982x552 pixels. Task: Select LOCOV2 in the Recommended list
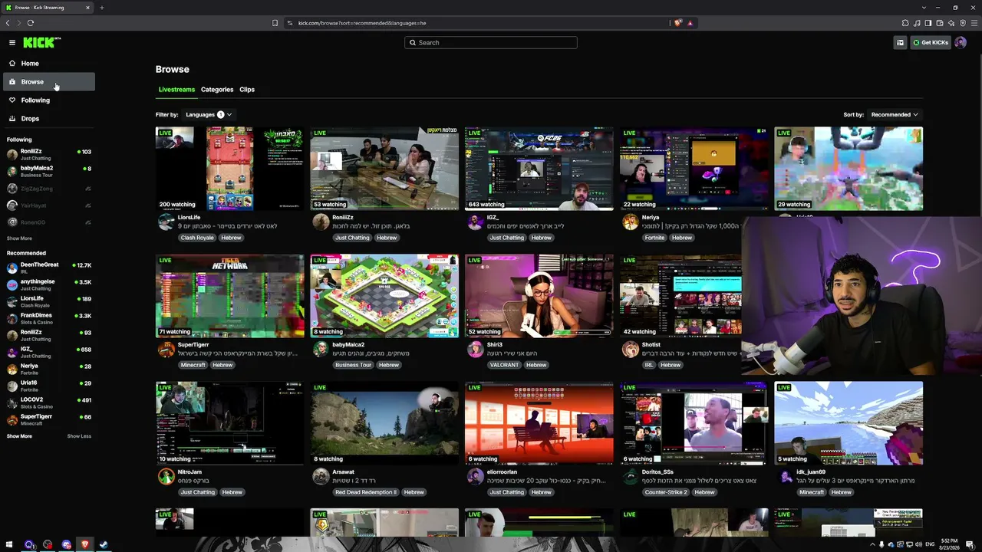(x=49, y=402)
